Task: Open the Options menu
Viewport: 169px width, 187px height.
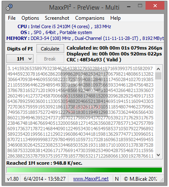Action: pos(30,18)
